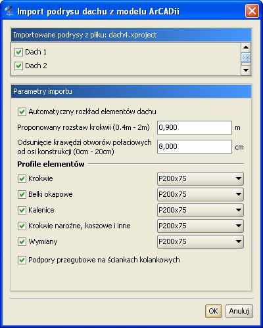The width and height of the screenshot is (263, 328).
Task: Click the Odsunięcie krawędzi input field 8,000
Action: point(195,146)
